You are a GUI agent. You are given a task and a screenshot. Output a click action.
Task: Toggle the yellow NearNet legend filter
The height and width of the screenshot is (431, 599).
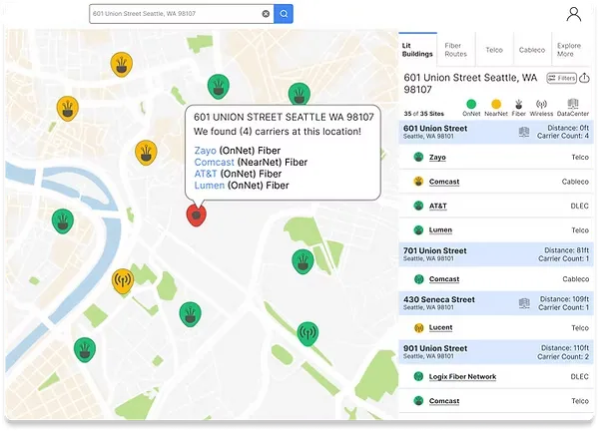click(496, 108)
